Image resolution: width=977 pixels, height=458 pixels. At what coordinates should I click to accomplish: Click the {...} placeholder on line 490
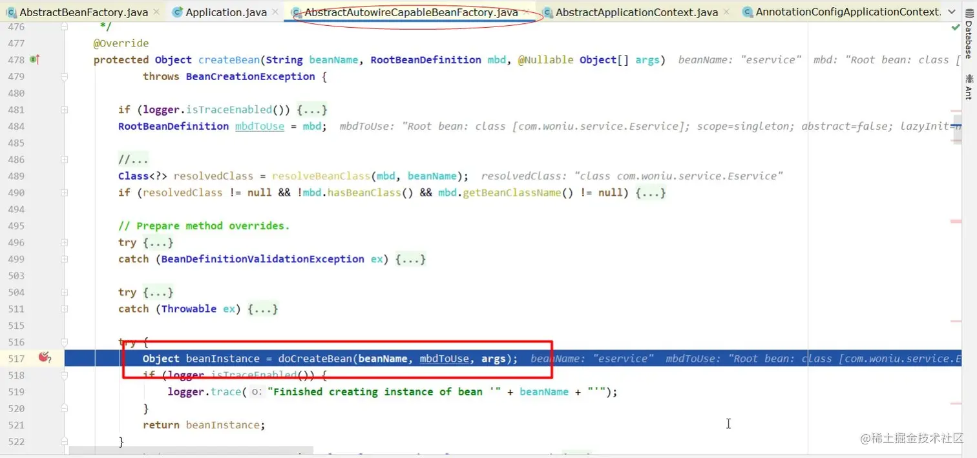[x=651, y=193]
